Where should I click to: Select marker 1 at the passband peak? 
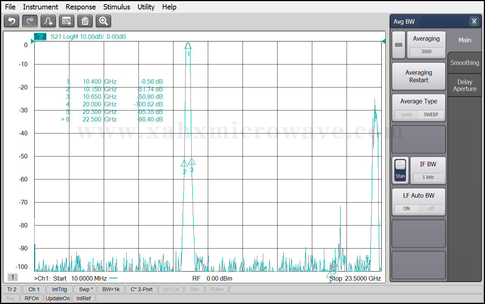click(x=188, y=46)
